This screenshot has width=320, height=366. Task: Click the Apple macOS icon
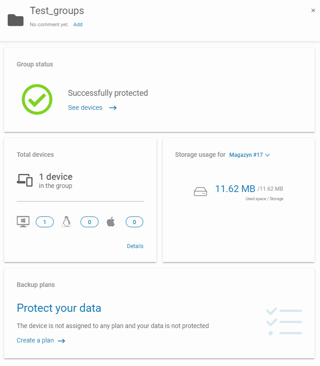tap(111, 222)
